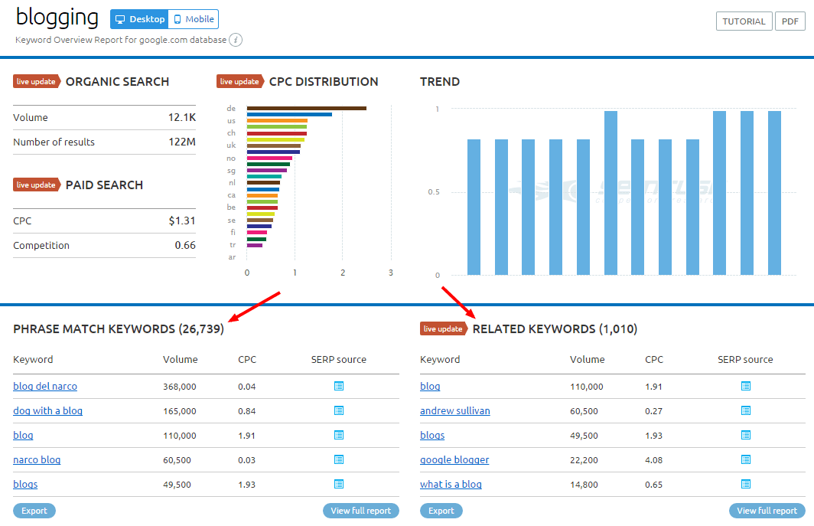Export report as PDF
Screen dimensions: 814x526
pyautogui.click(x=790, y=21)
